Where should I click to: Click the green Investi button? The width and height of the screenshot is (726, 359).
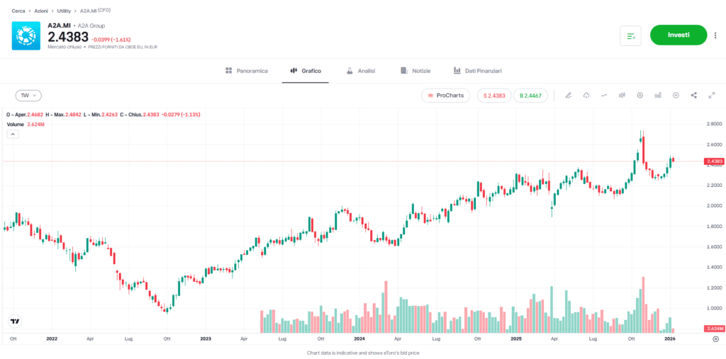click(678, 35)
